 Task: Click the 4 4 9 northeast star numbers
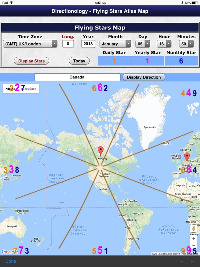pos(189,93)
